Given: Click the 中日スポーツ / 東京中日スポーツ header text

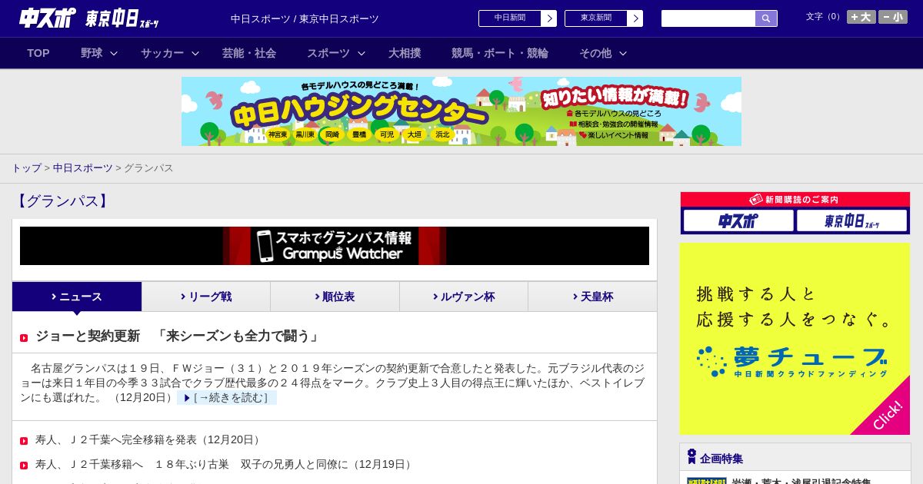Looking at the screenshot, I should 305,19.
